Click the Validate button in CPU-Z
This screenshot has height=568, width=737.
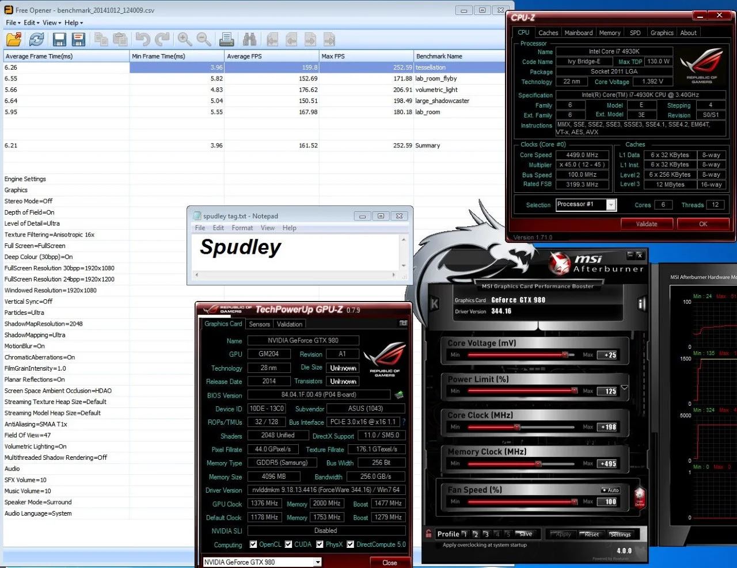[647, 224]
